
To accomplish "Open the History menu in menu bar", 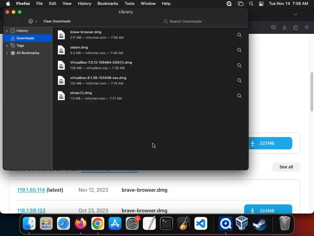I will tap(85, 4).
